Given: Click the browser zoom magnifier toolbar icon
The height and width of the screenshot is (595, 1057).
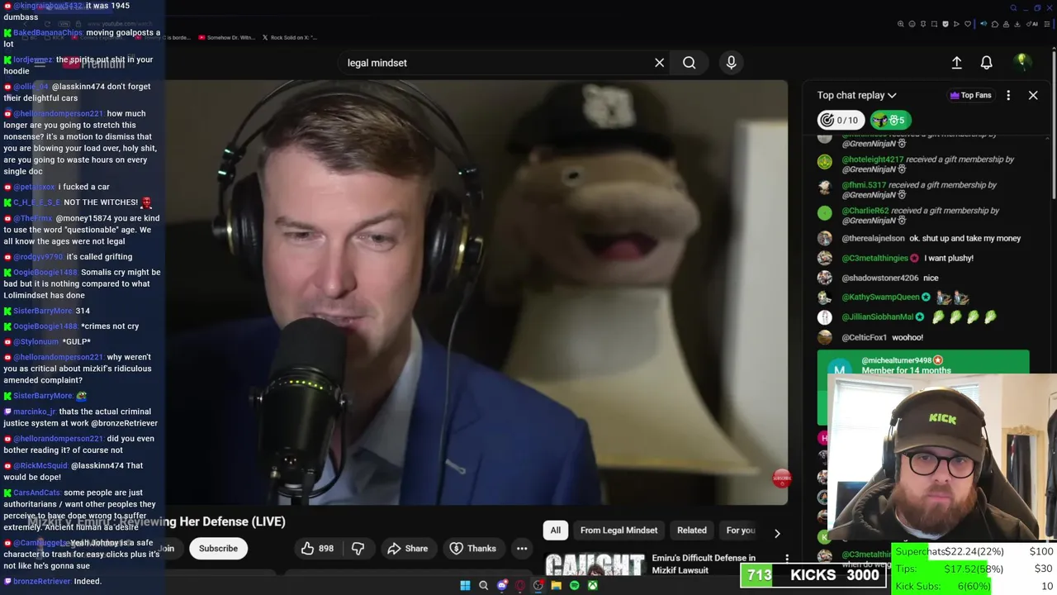Looking at the screenshot, I should click(x=900, y=24).
